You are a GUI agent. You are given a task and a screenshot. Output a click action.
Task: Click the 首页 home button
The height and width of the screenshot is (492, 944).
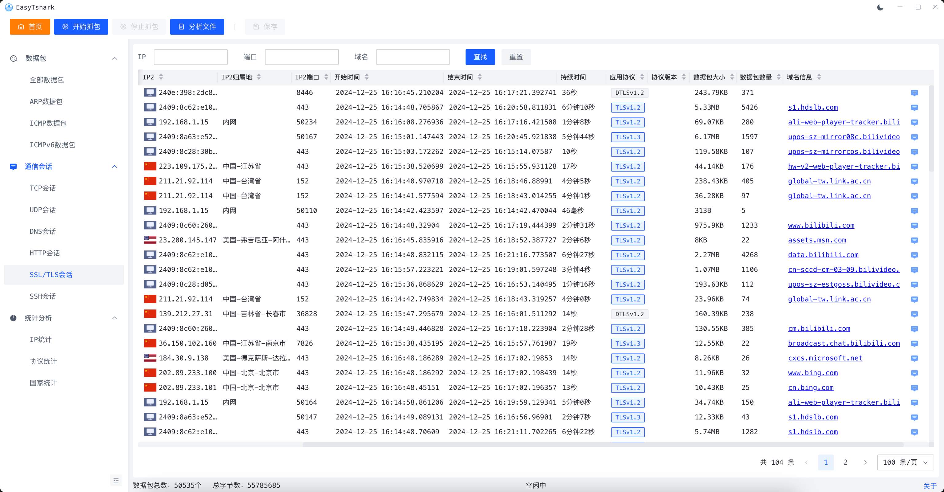pos(30,27)
